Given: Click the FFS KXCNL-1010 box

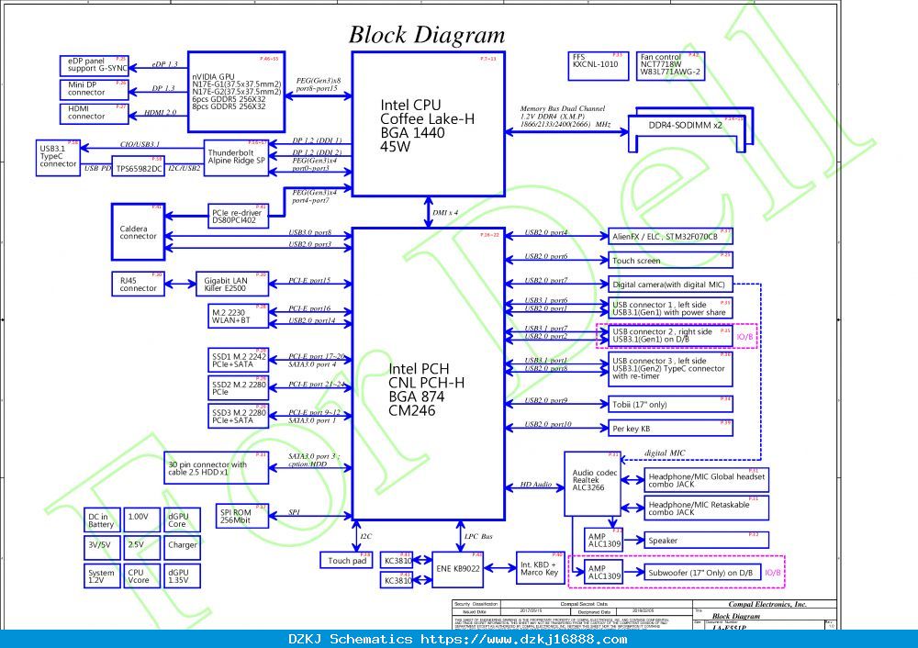Looking at the screenshot, I should coord(598,66).
